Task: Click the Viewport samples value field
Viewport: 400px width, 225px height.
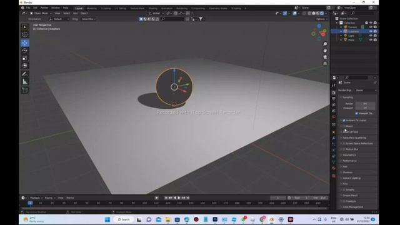Action: (365, 108)
